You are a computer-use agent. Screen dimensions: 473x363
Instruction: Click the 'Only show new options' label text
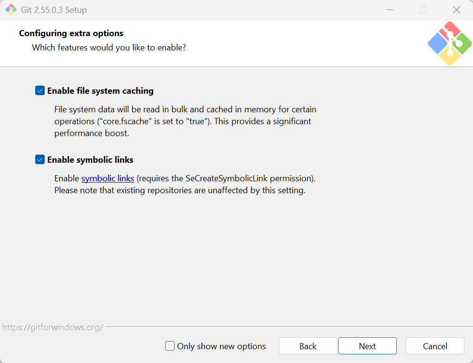click(x=221, y=346)
